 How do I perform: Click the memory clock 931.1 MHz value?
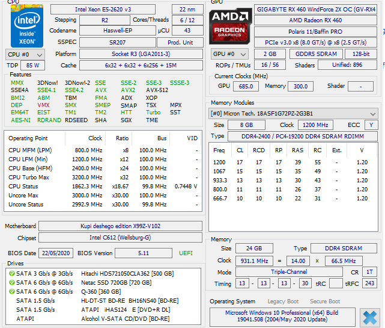(254, 261)
